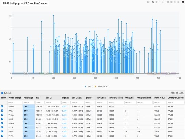Click the log(RR) value 2.377 for E336Q

64,106
